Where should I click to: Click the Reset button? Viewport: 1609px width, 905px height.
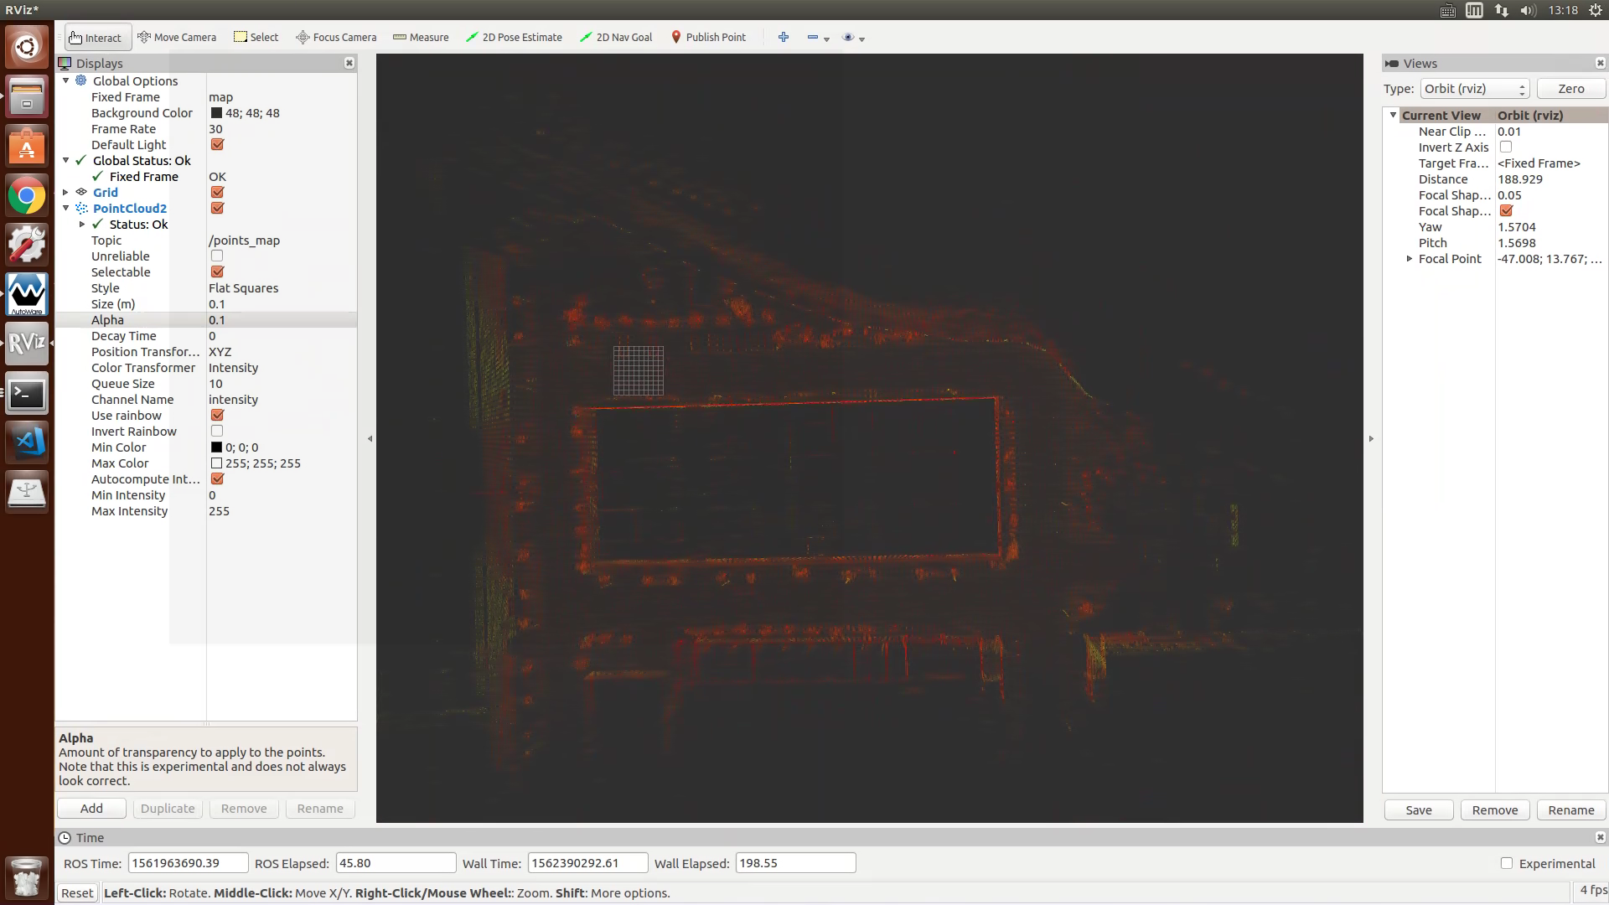coord(77,893)
